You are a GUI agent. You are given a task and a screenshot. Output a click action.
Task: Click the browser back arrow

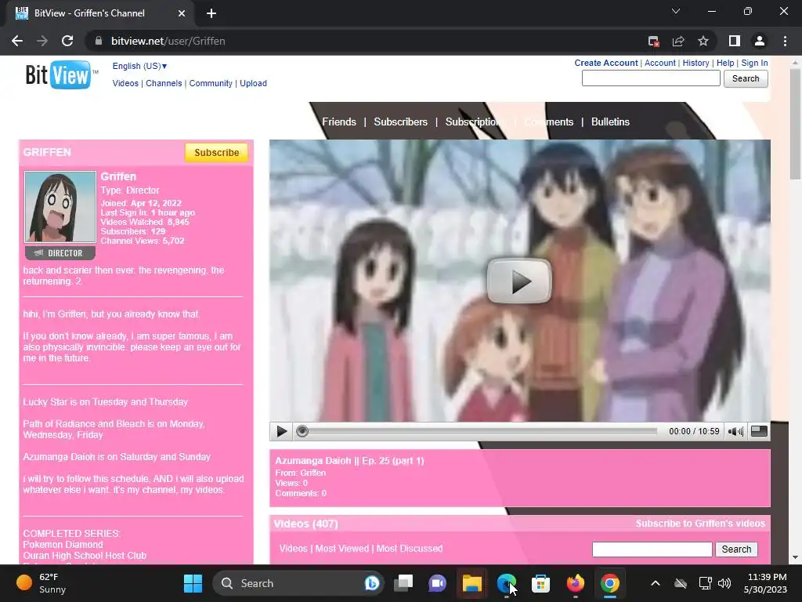pos(17,41)
